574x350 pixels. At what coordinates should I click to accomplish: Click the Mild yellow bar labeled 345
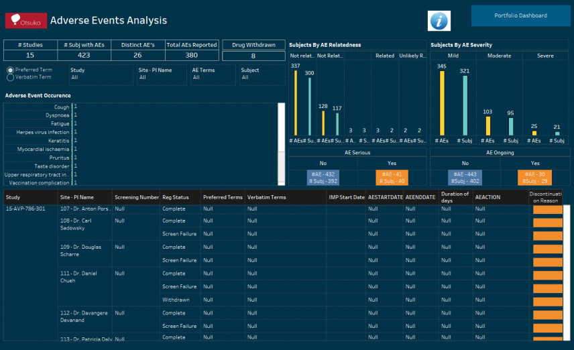[442, 103]
